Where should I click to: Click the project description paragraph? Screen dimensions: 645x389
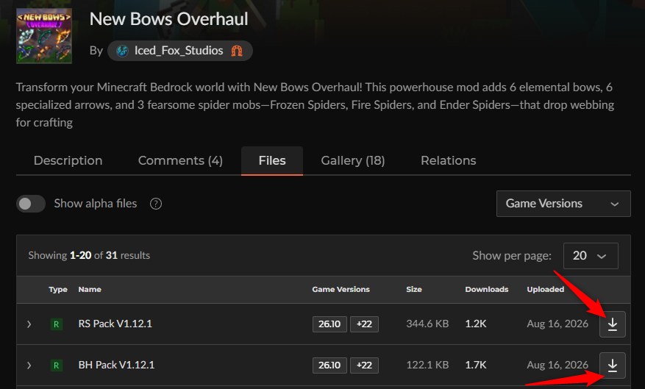(315, 105)
